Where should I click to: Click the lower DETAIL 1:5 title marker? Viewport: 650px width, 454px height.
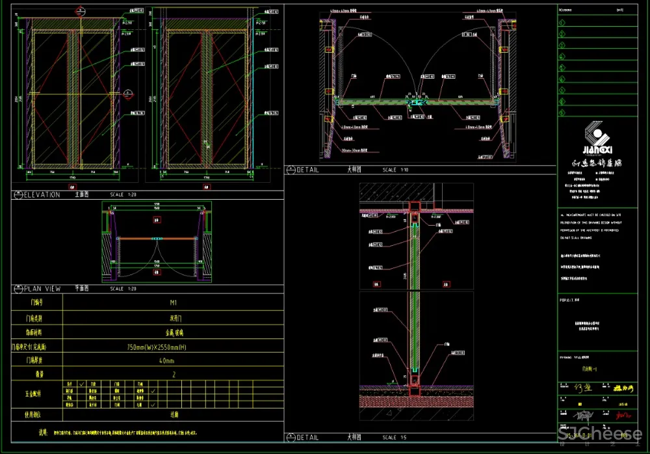tap(291, 438)
